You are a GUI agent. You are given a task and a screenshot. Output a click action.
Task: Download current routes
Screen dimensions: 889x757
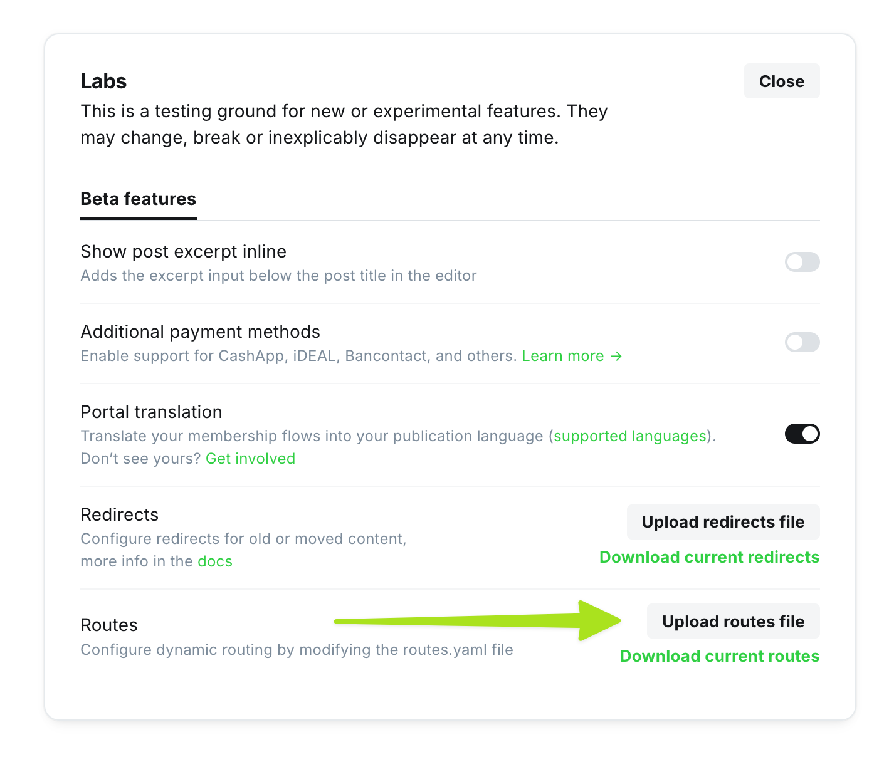[719, 656]
